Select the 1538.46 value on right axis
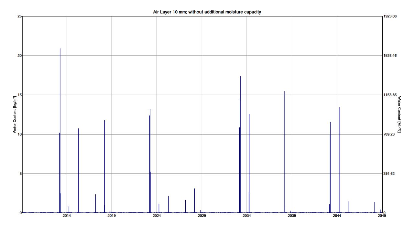This screenshot has width=414, height=229. [x=390, y=56]
